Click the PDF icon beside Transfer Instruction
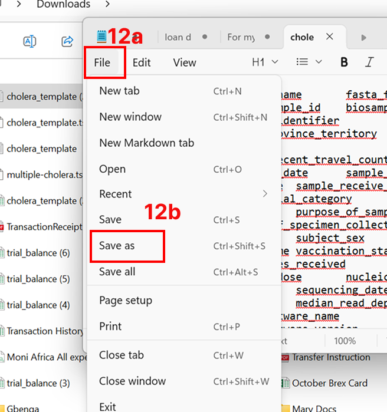 click(x=286, y=357)
